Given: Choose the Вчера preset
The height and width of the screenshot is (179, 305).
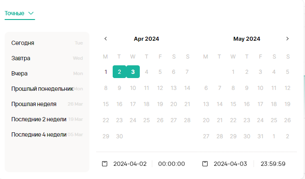Looking at the screenshot, I should pos(19,73).
